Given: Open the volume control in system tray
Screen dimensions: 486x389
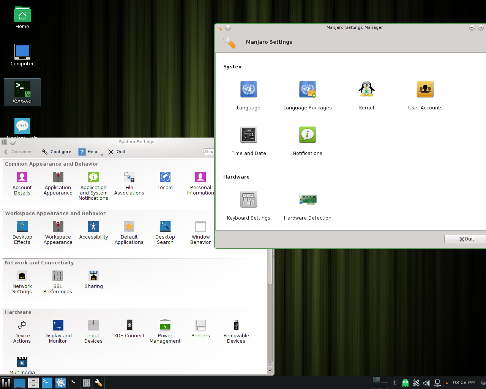Looking at the screenshot, I should 427,383.
